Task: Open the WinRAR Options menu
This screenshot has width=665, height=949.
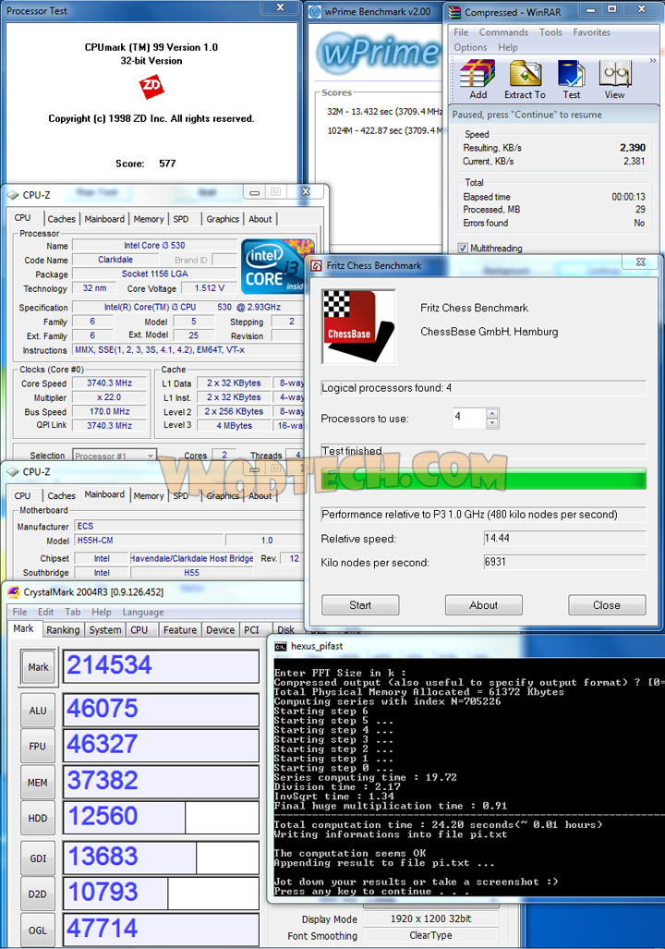Action: coord(470,47)
